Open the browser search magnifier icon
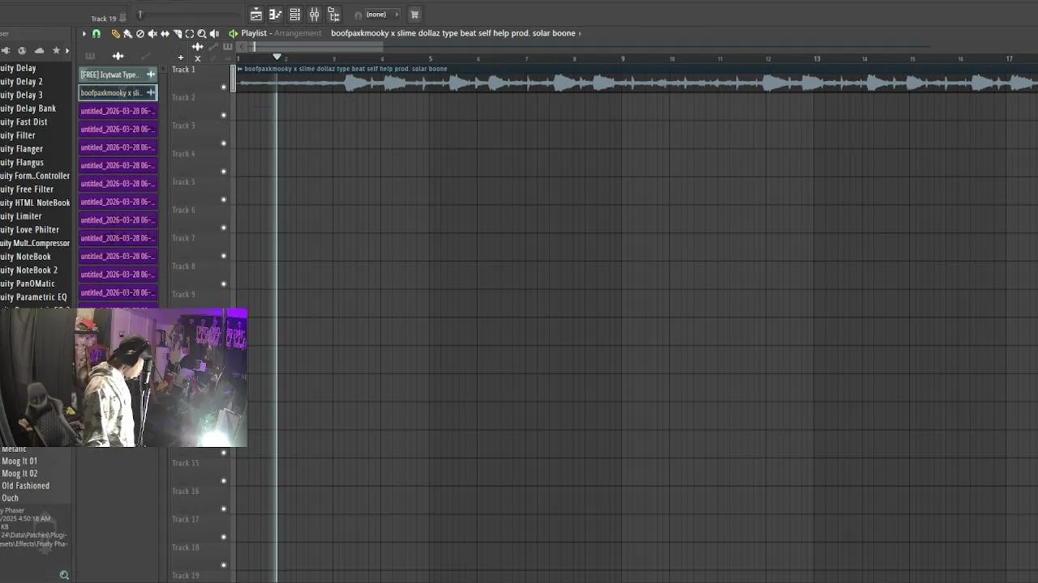1038x583 pixels. [64, 576]
